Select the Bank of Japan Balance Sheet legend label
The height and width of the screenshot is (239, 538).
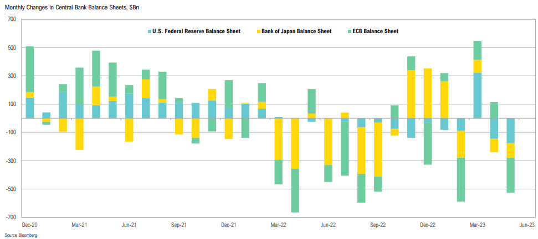point(298,31)
